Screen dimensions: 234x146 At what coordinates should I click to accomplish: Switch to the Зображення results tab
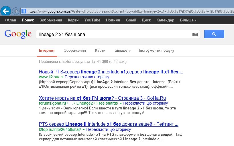pos(75,51)
